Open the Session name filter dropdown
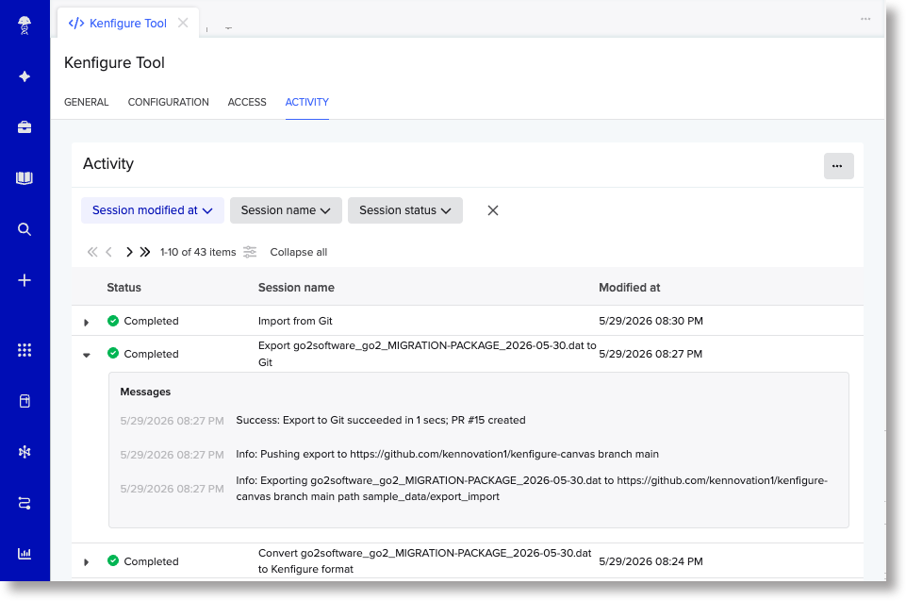This screenshot has width=906, height=601. pyautogui.click(x=286, y=210)
